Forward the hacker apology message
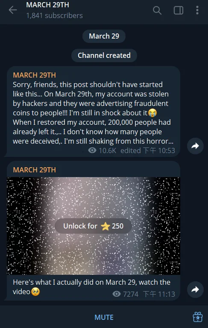The height and width of the screenshot is (328, 208). pos(195,146)
